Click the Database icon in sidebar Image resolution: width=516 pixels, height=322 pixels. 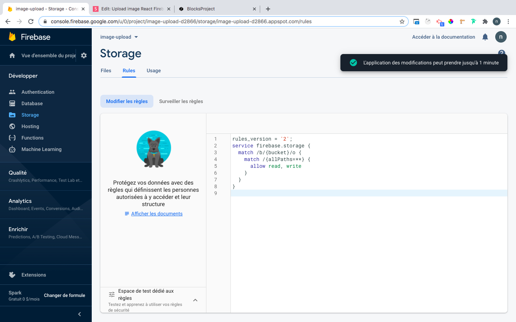(12, 103)
